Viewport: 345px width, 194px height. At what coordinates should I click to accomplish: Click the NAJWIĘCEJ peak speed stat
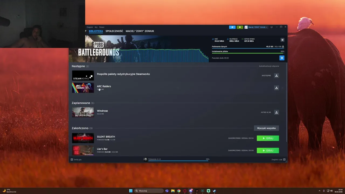pyautogui.click(x=233, y=40)
